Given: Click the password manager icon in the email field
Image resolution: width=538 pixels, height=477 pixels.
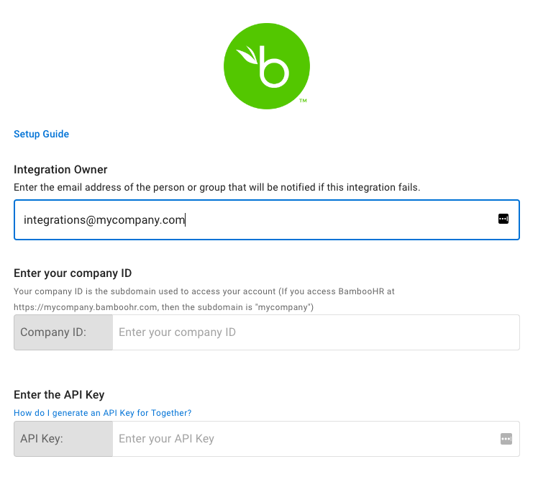Looking at the screenshot, I should [x=503, y=219].
